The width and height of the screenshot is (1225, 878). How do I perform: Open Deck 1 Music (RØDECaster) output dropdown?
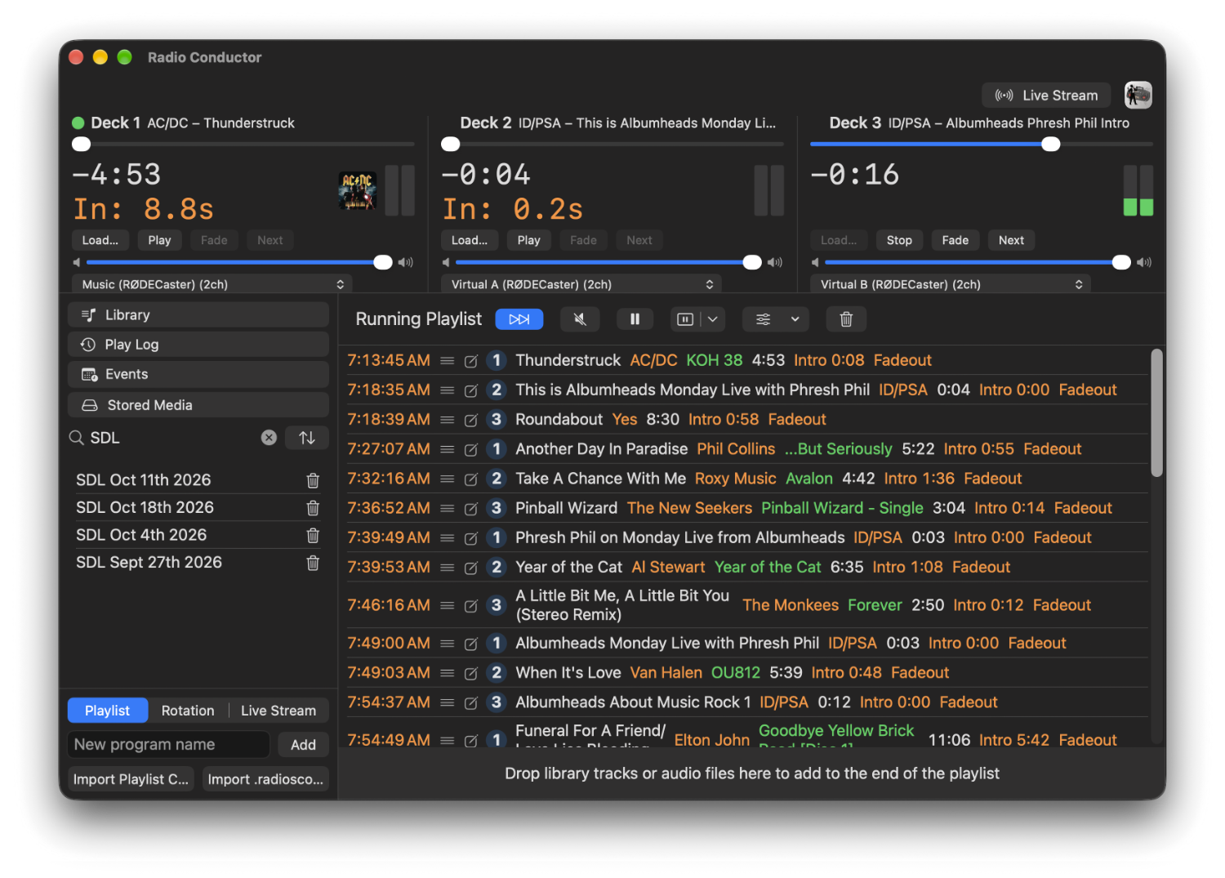coord(212,284)
